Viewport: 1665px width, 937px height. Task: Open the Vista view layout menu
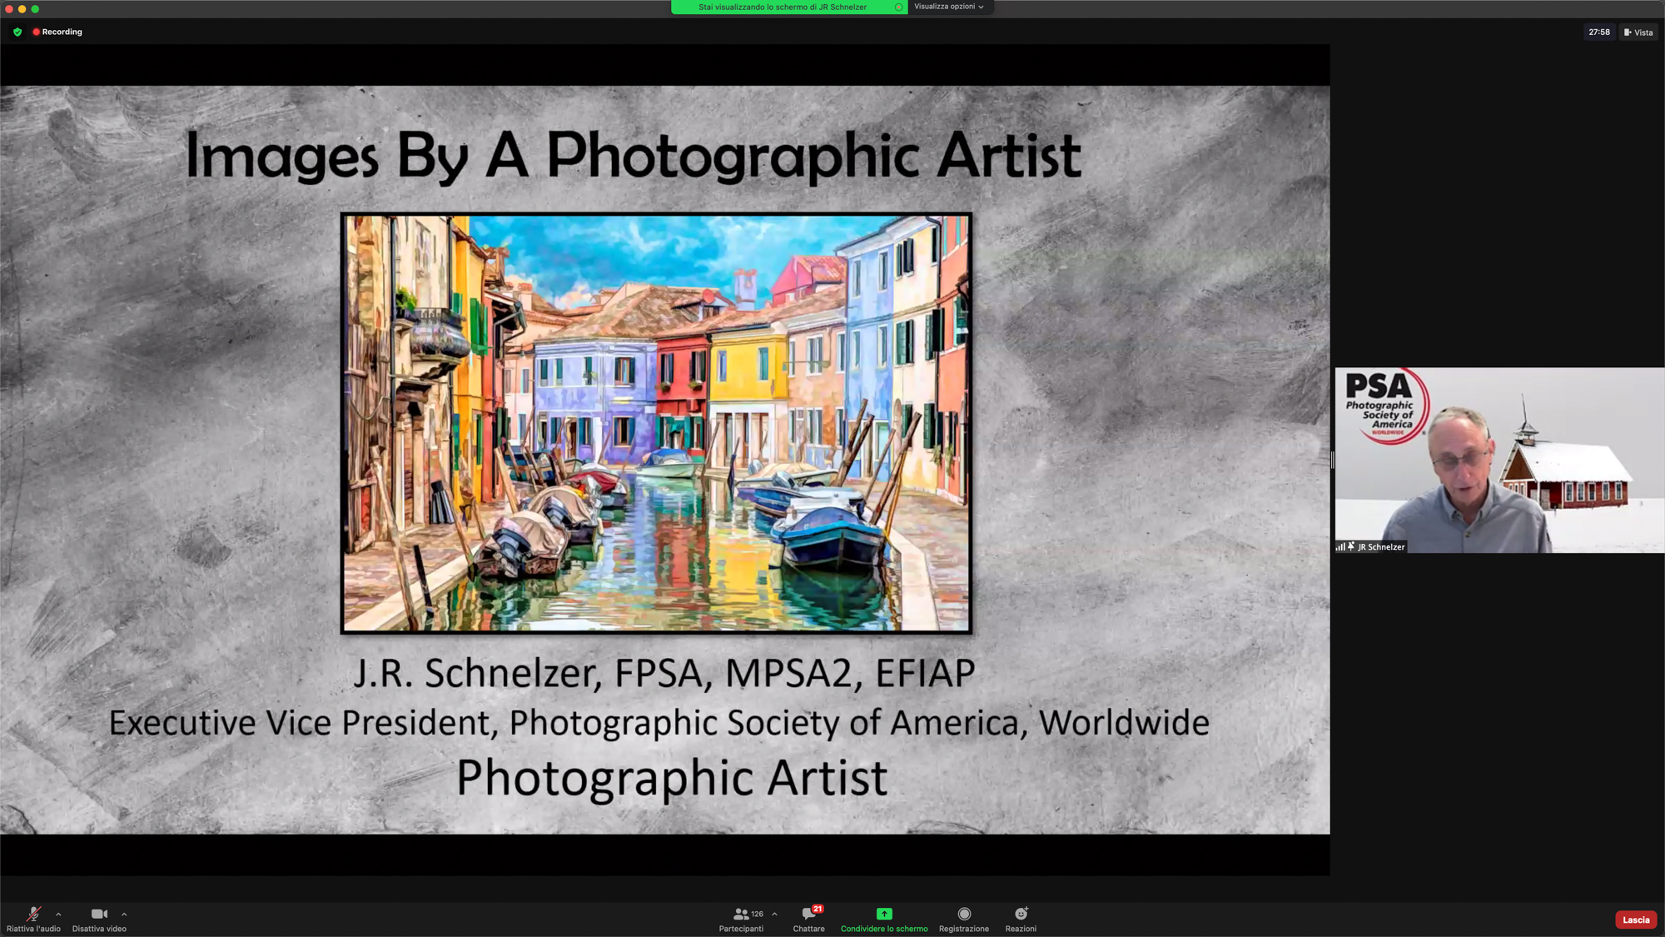1638,32
